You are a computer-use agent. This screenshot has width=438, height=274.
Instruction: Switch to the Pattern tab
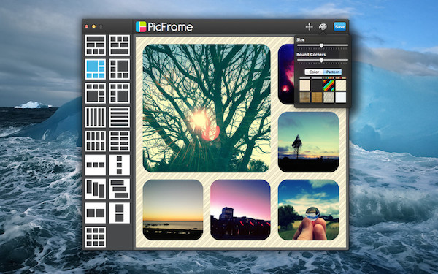click(333, 72)
